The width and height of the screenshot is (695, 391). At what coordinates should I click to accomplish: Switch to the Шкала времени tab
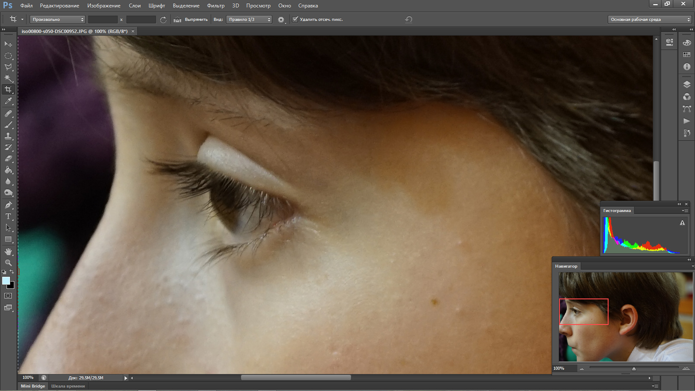click(68, 386)
